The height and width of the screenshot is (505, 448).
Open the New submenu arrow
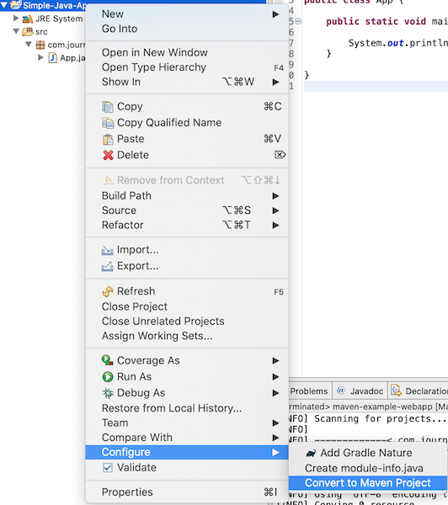coord(275,14)
